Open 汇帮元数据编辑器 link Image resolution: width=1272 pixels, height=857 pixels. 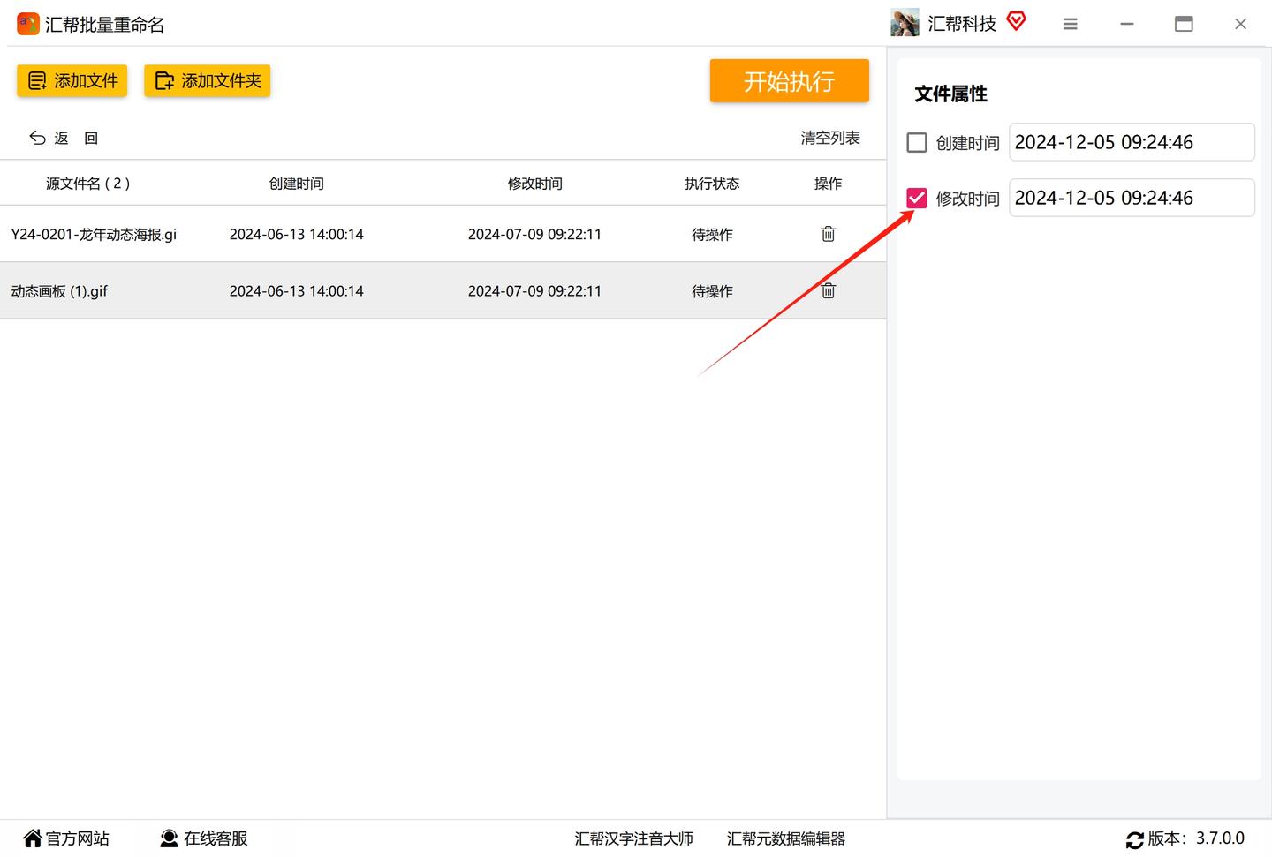click(x=786, y=838)
